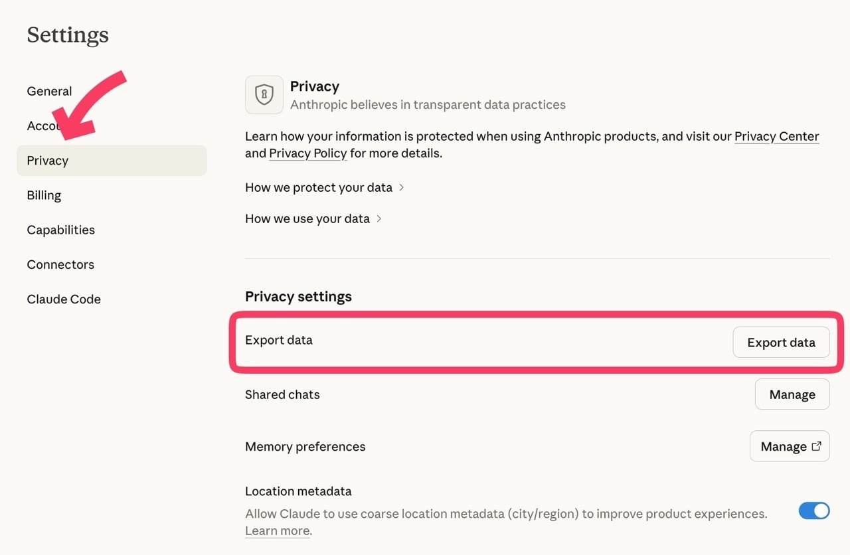
Task: Click the Settings page title
Action: click(x=68, y=35)
